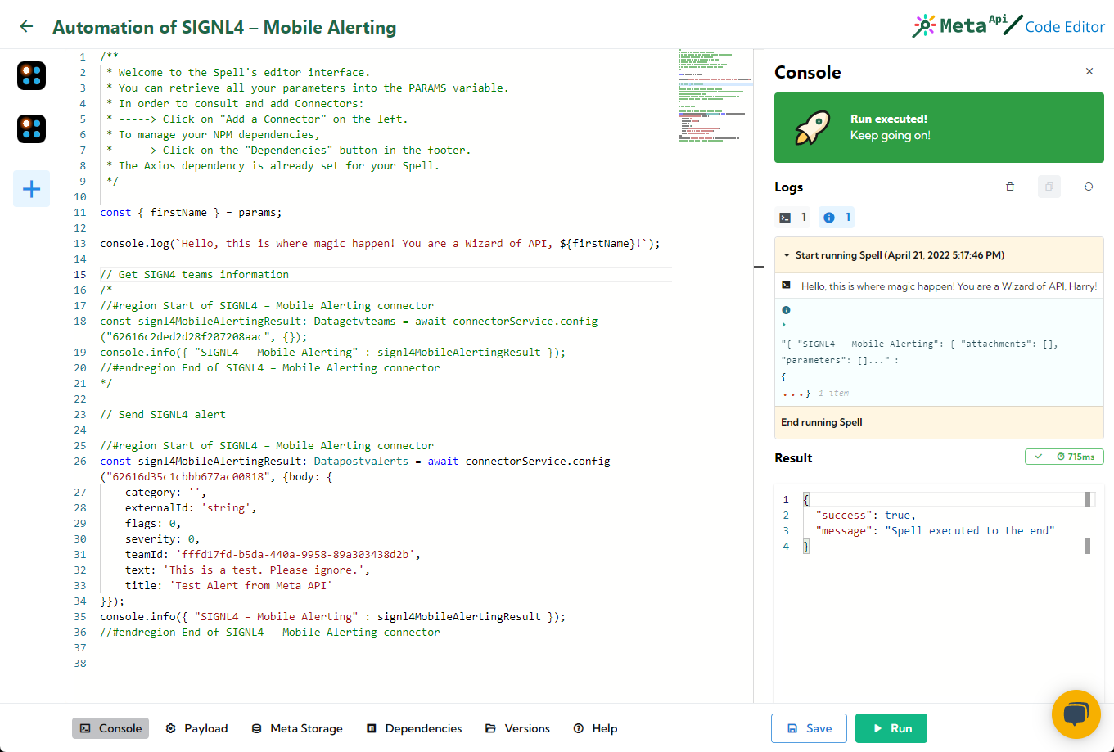Open the lower SIGNL4 connector icon in sidebar
The height and width of the screenshot is (752, 1114).
click(31, 128)
